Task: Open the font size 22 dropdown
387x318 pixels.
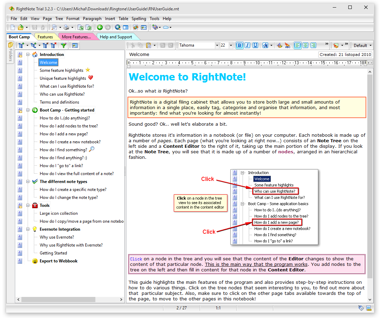Action: 231,45
